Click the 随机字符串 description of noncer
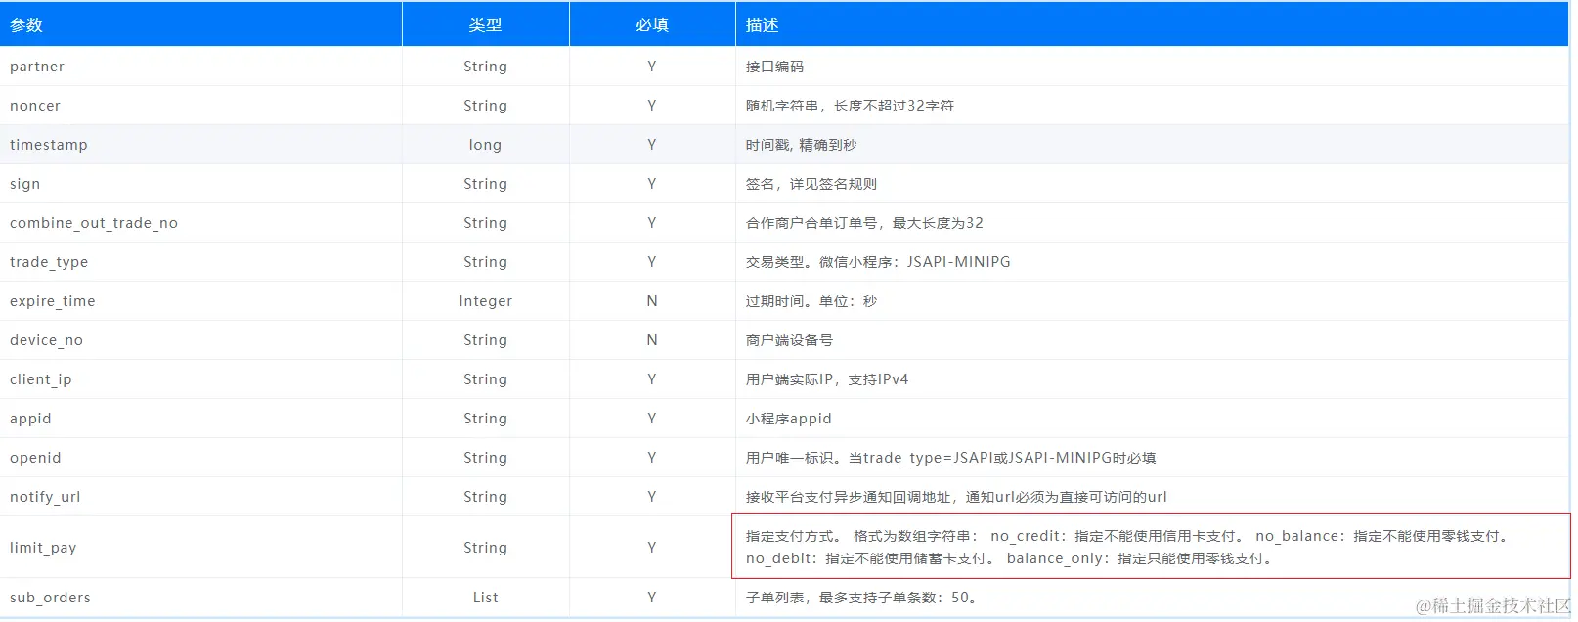 [x=850, y=106]
